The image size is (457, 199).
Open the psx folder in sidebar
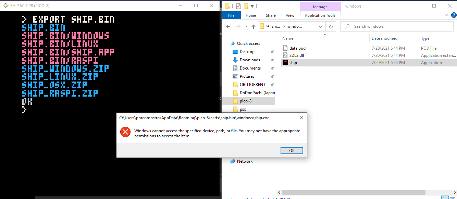pyautogui.click(x=243, y=109)
